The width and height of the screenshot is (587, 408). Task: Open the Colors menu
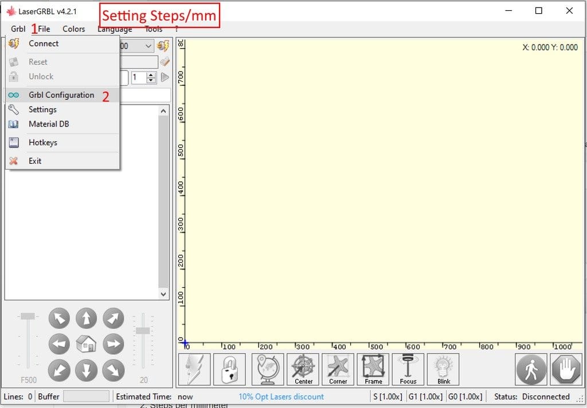74,29
